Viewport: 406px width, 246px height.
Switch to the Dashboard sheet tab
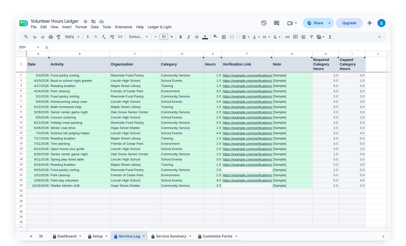[67, 236]
